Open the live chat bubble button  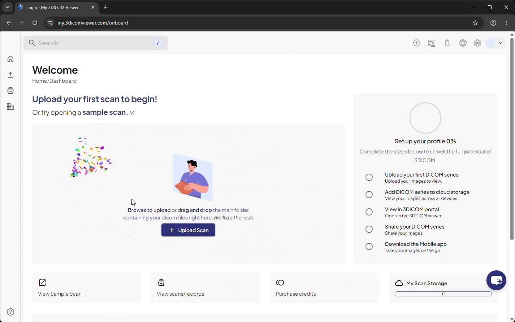point(496,280)
